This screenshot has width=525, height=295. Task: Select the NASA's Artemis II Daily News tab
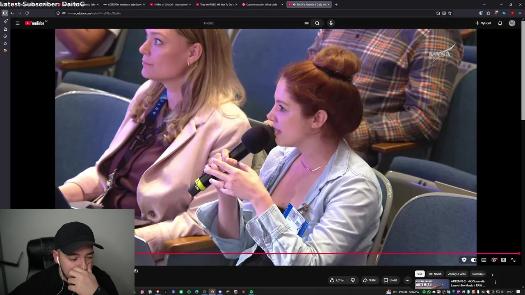point(308,5)
